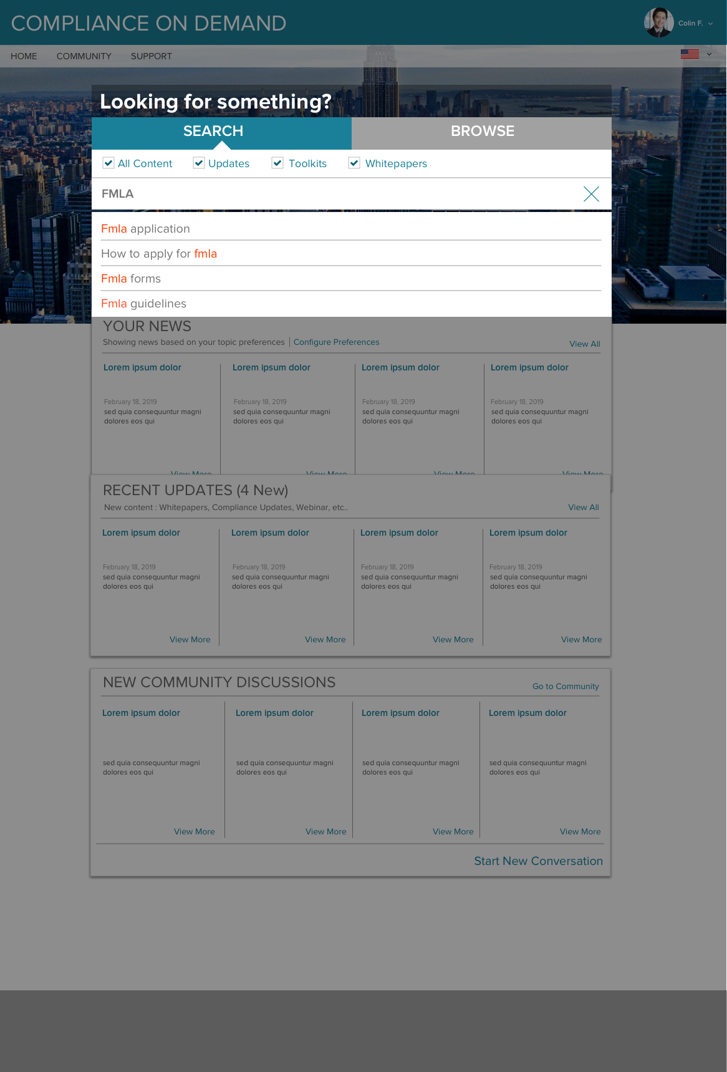Click View More on fourth community discussion
The width and height of the screenshot is (727, 1072).
pyautogui.click(x=580, y=831)
